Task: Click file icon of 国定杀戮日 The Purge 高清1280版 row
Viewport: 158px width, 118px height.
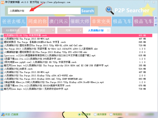Action: coord(2,42)
